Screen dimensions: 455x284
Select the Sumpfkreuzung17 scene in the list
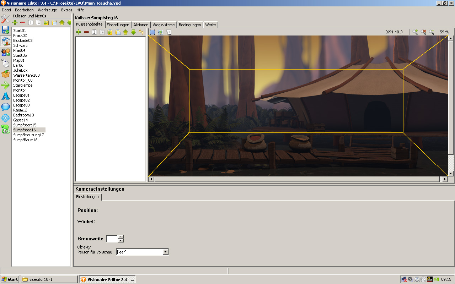tap(28, 135)
